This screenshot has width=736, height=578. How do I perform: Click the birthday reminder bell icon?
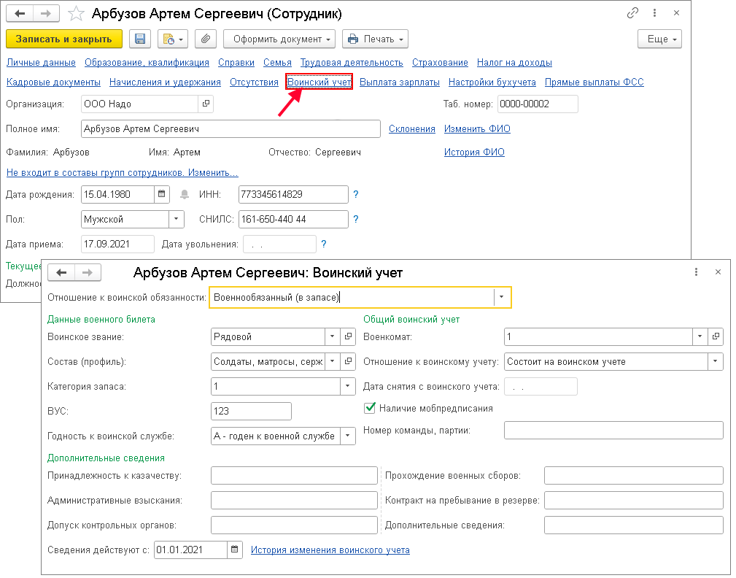pyautogui.click(x=184, y=195)
